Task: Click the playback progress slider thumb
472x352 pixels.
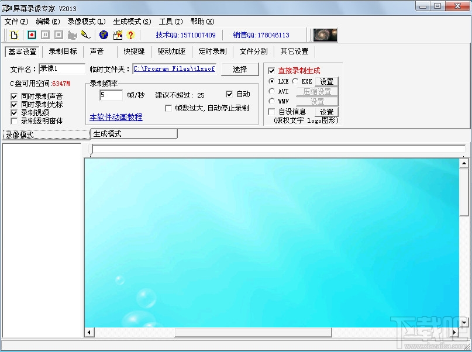Action: tap(91, 150)
